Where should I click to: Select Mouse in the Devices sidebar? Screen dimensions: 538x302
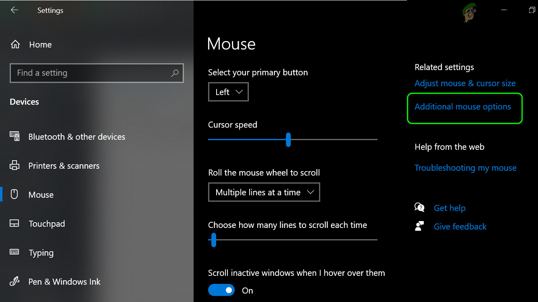41,195
